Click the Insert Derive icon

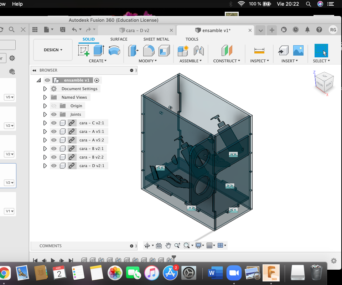pos(283,50)
